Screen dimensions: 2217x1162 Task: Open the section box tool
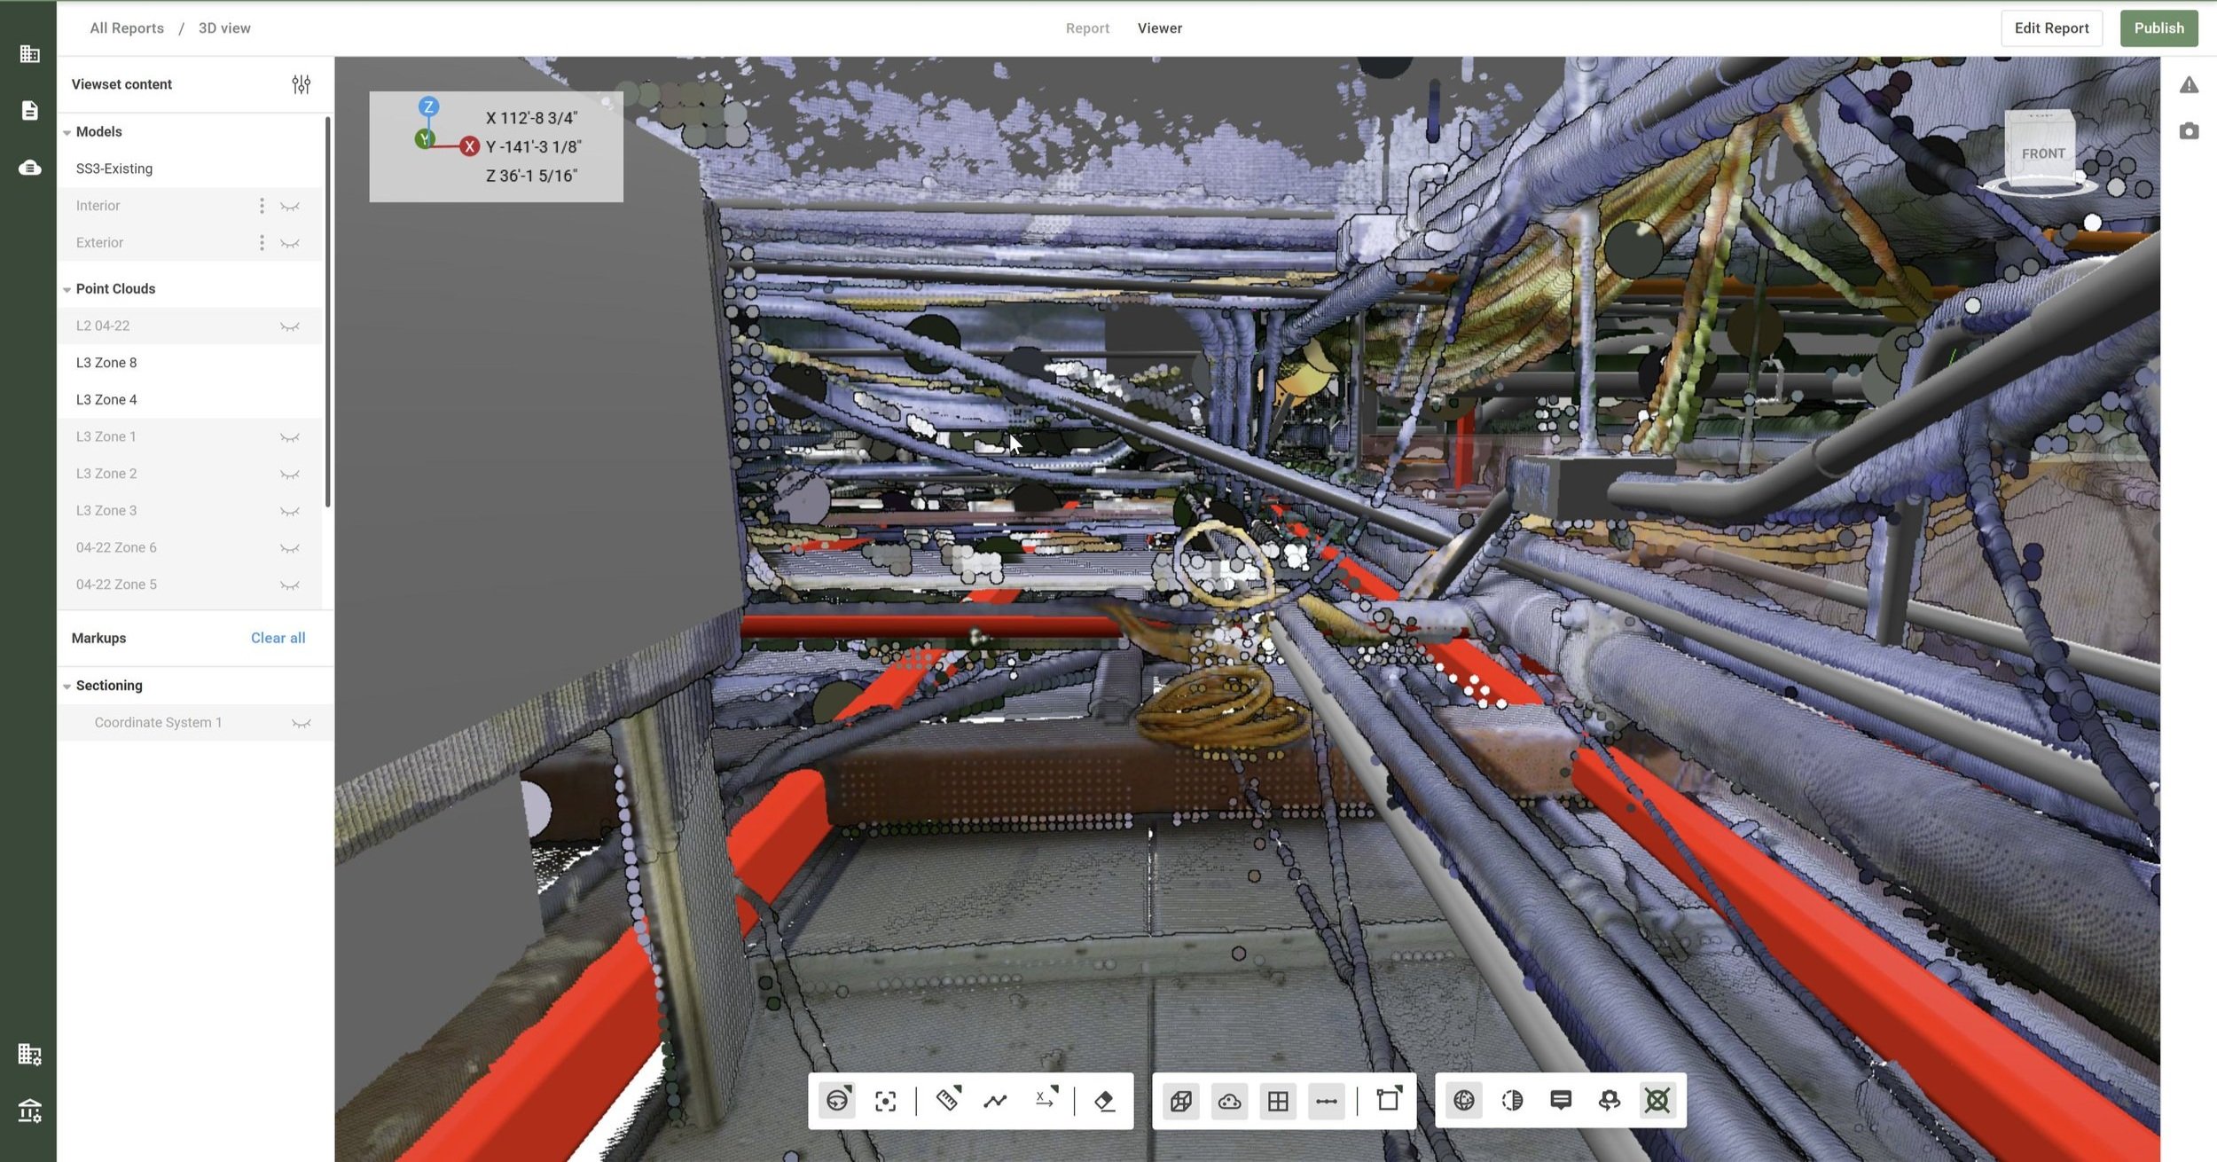tap(1388, 1100)
